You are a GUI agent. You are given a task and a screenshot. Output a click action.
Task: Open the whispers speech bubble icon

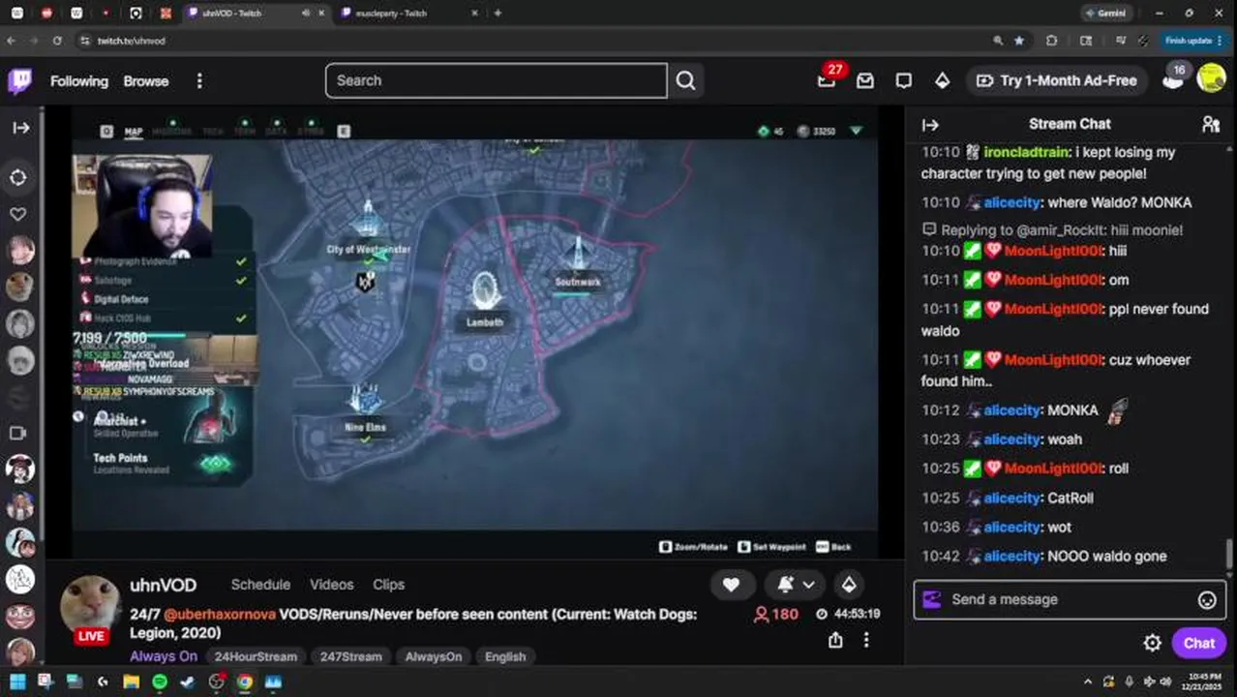pos(904,81)
